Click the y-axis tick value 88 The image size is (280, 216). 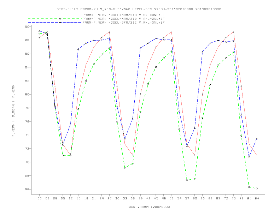[x=27, y=40]
